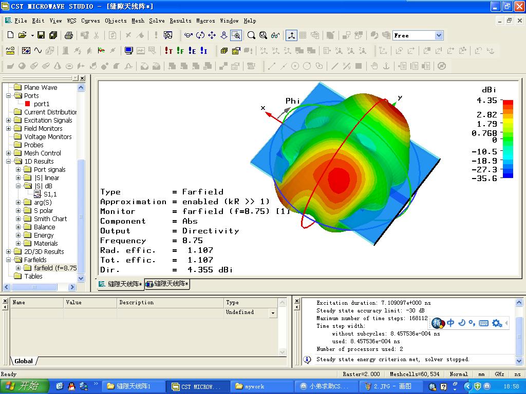The width and height of the screenshot is (526, 394).
Task: Select the Dynamic zoom tool
Action: coord(224,35)
